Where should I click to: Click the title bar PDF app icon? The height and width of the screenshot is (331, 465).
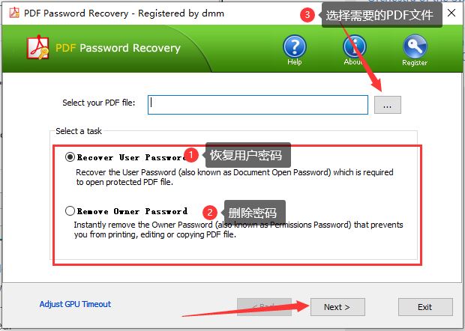(x=14, y=13)
